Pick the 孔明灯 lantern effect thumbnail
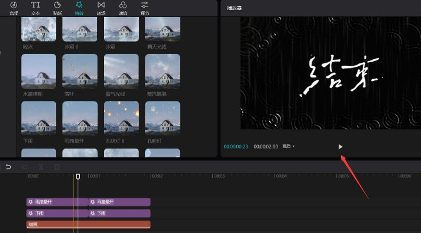This screenshot has width=421, height=233. point(163,118)
